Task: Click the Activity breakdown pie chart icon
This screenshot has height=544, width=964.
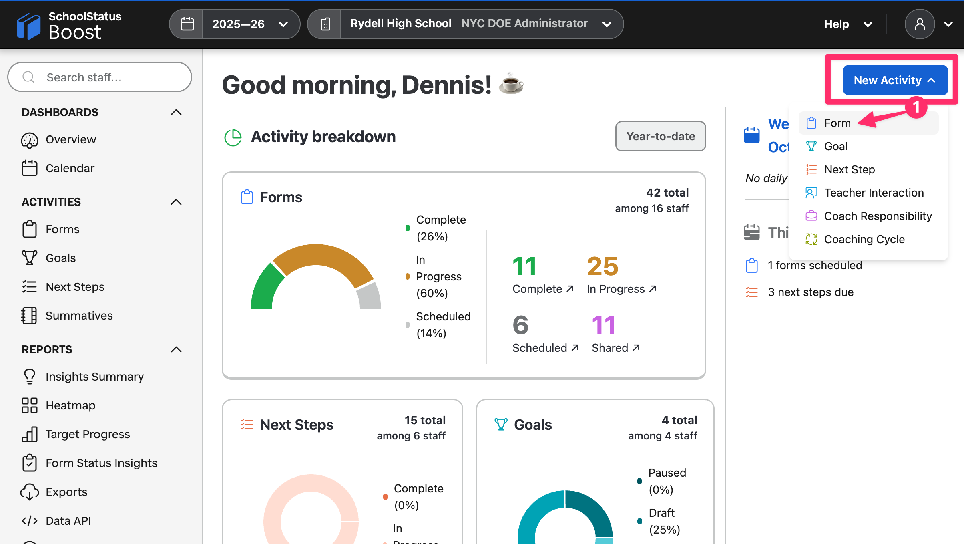Action: pyautogui.click(x=233, y=137)
